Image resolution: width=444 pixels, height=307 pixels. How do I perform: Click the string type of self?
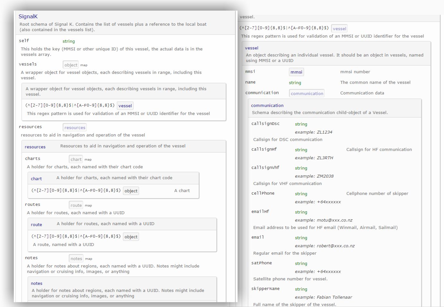pos(68,41)
